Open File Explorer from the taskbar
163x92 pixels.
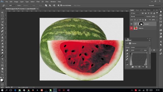[x=20, y=90]
